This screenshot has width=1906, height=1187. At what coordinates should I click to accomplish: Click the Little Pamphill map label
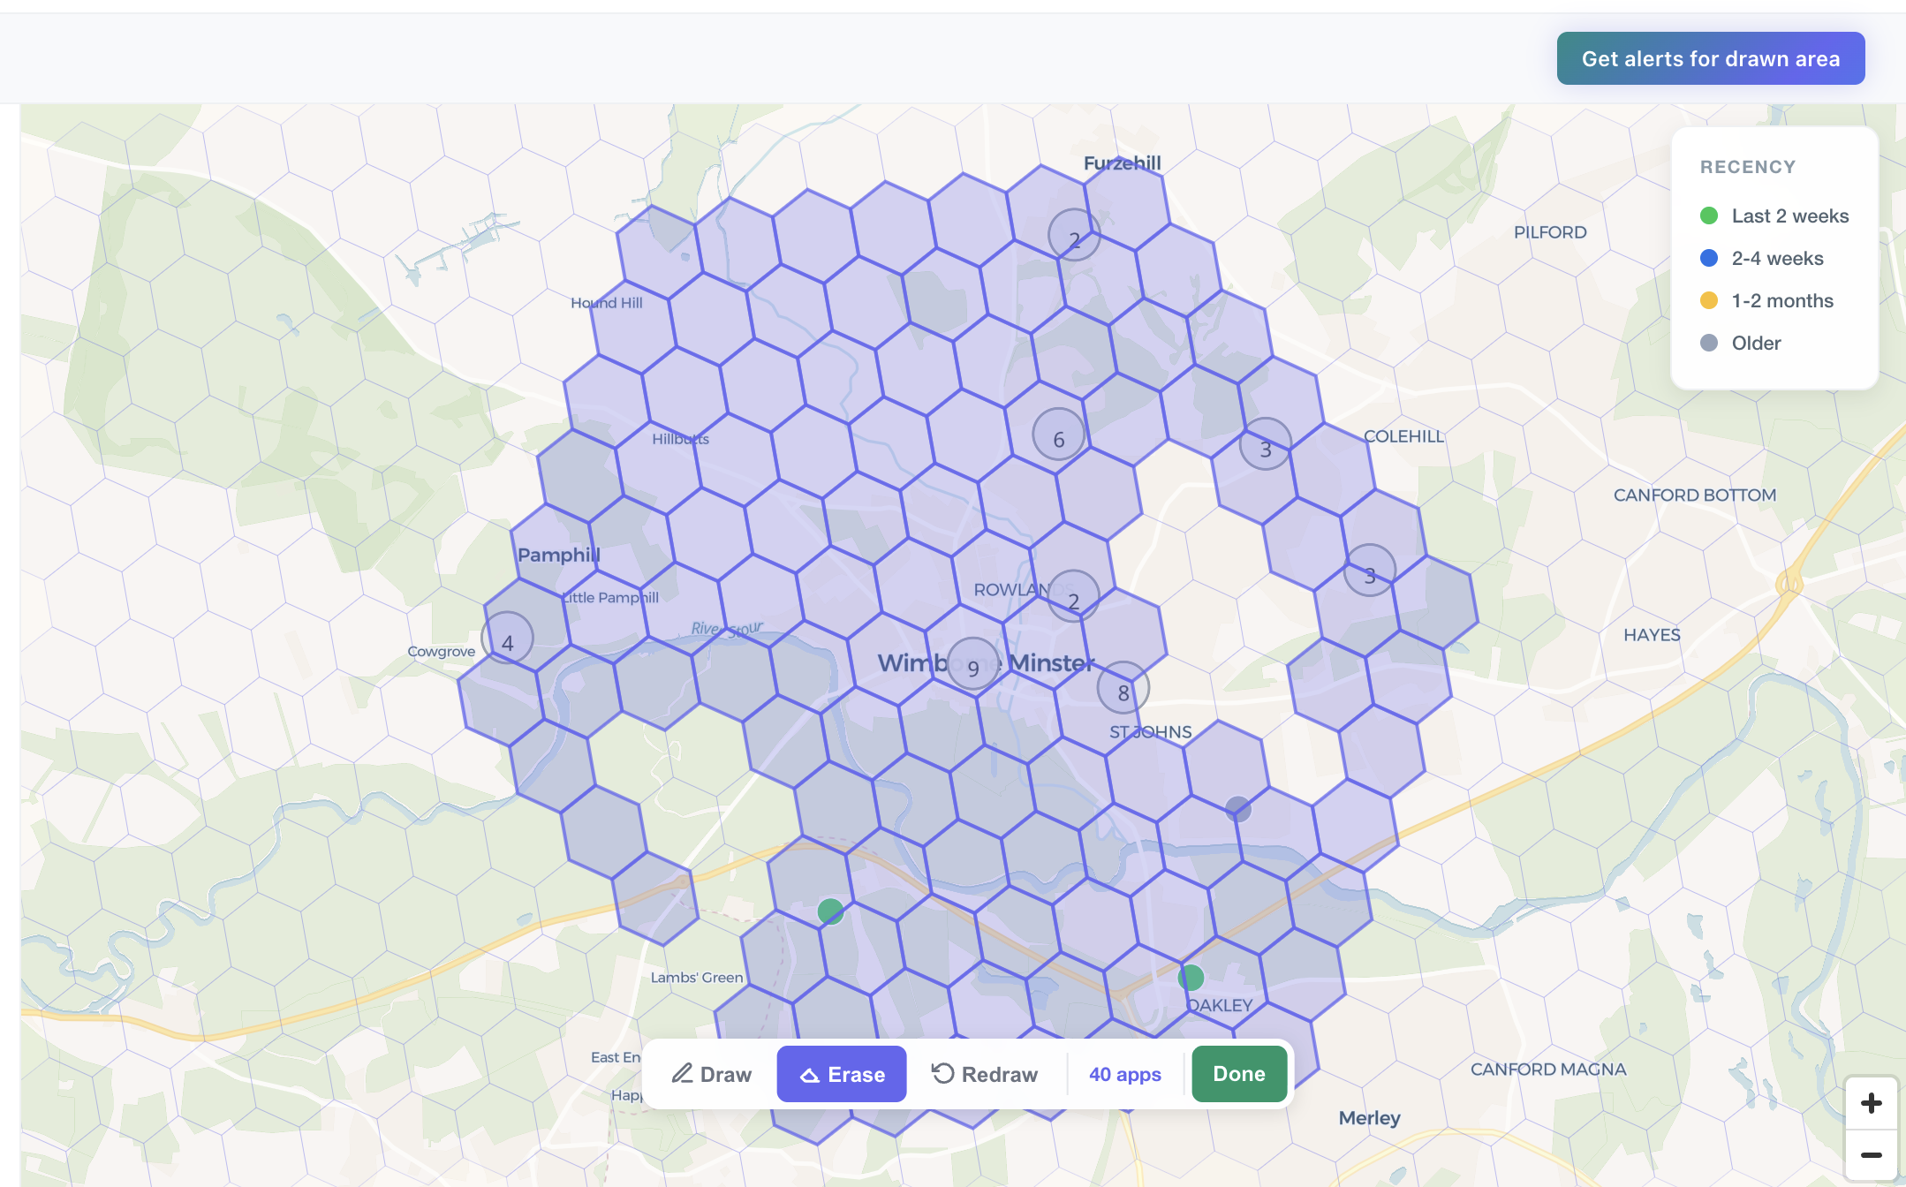610,598
